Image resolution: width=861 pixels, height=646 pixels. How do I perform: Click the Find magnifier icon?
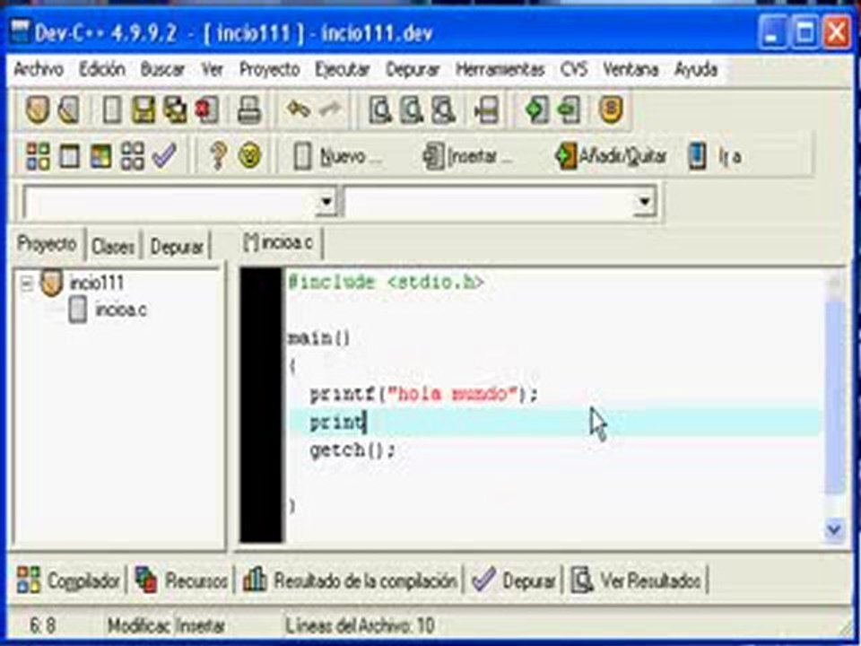(380, 109)
